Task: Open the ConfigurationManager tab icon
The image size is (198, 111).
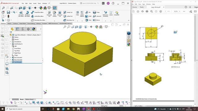Action: point(23,29)
